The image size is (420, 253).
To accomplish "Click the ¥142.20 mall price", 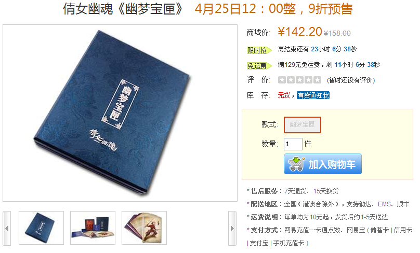I will pos(300,32).
